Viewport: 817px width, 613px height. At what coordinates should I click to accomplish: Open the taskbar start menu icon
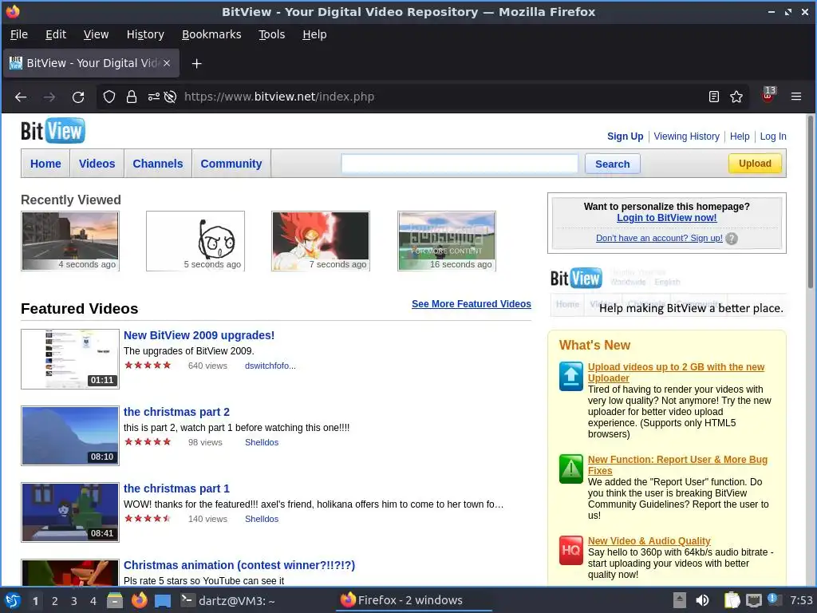[x=13, y=600]
